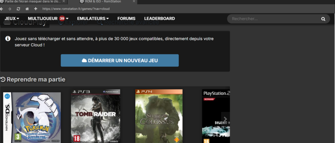Select the Tomb Raider PS3 game cover
335x143 pixels.
pyautogui.click(x=95, y=116)
